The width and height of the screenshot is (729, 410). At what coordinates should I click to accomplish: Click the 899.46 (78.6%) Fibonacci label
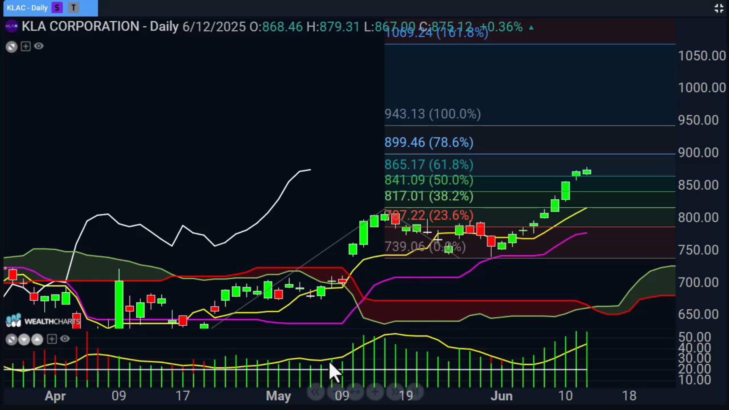[429, 142]
